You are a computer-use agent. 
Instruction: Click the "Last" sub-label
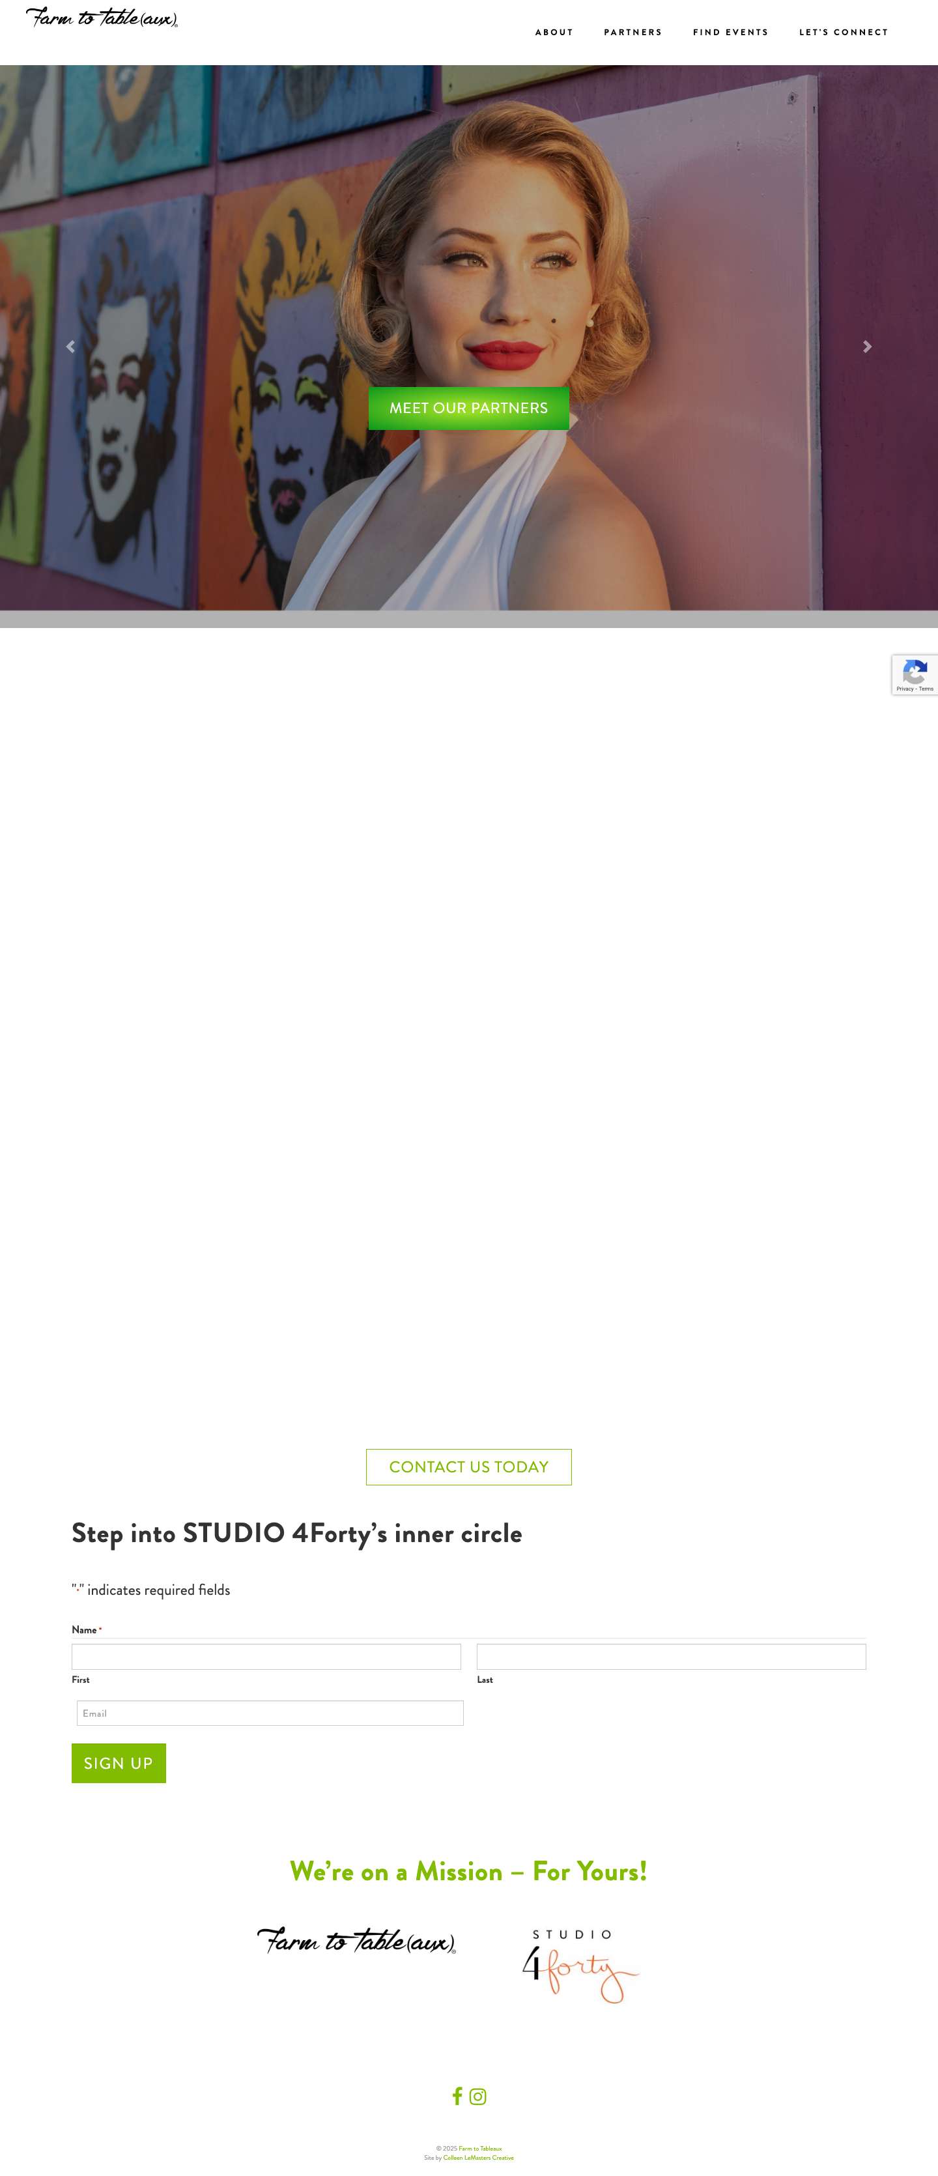[x=485, y=1680]
